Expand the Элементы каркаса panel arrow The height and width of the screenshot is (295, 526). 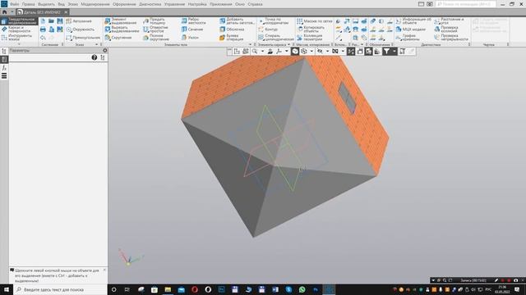coord(288,44)
